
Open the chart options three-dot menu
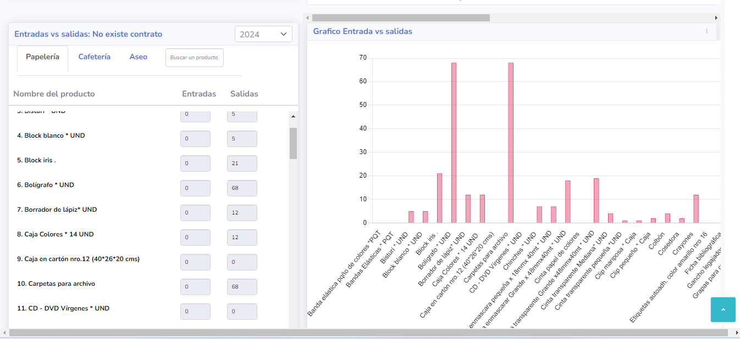[x=706, y=31]
